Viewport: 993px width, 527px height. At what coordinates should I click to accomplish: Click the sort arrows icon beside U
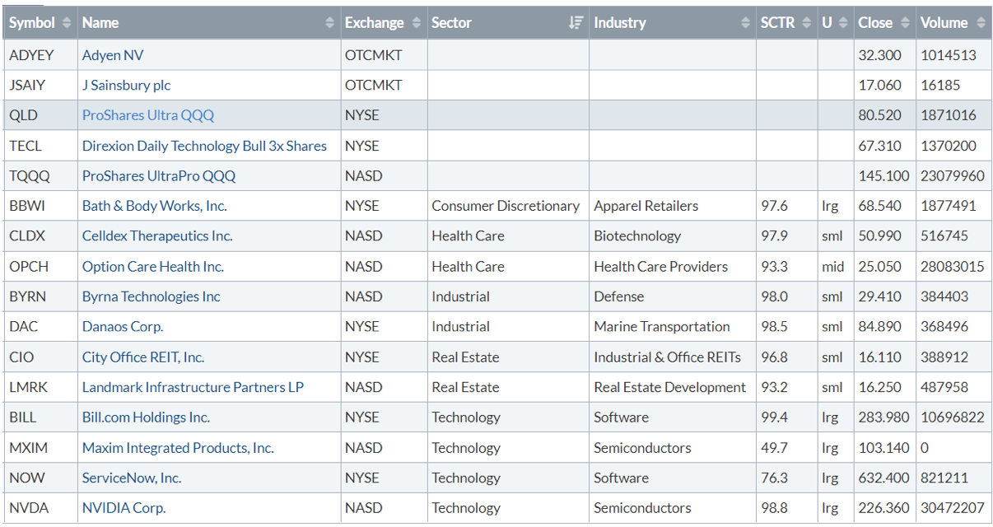point(843,23)
